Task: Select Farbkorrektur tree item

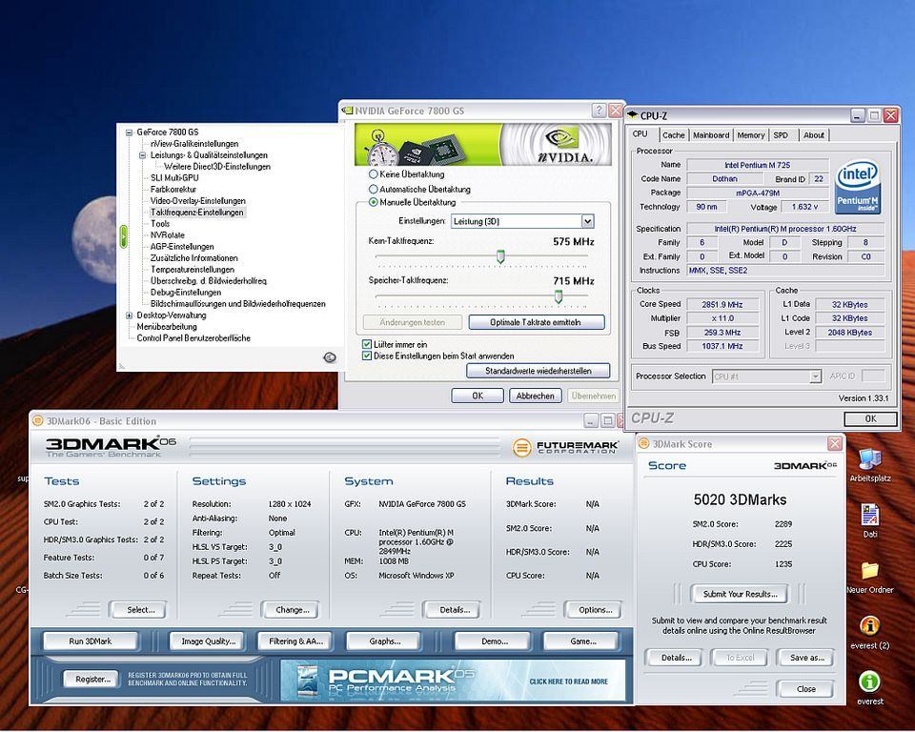Action: tap(173, 190)
